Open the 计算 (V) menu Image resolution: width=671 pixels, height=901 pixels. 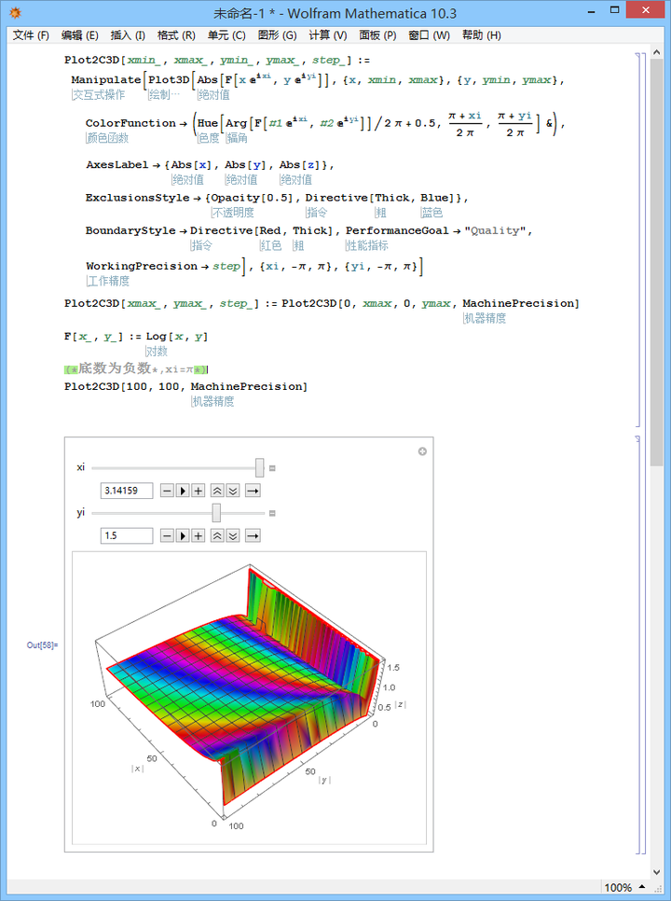tap(328, 35)
